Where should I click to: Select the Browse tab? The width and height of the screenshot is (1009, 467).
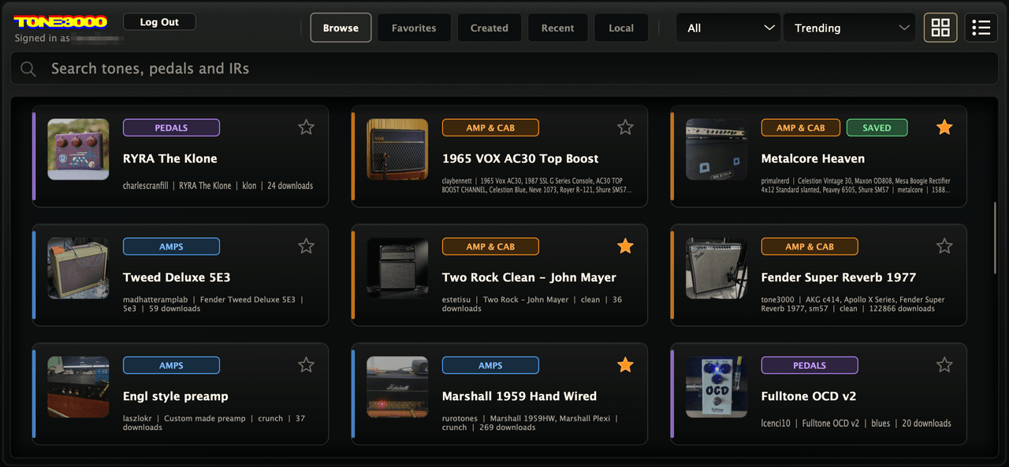pos(341,28)
